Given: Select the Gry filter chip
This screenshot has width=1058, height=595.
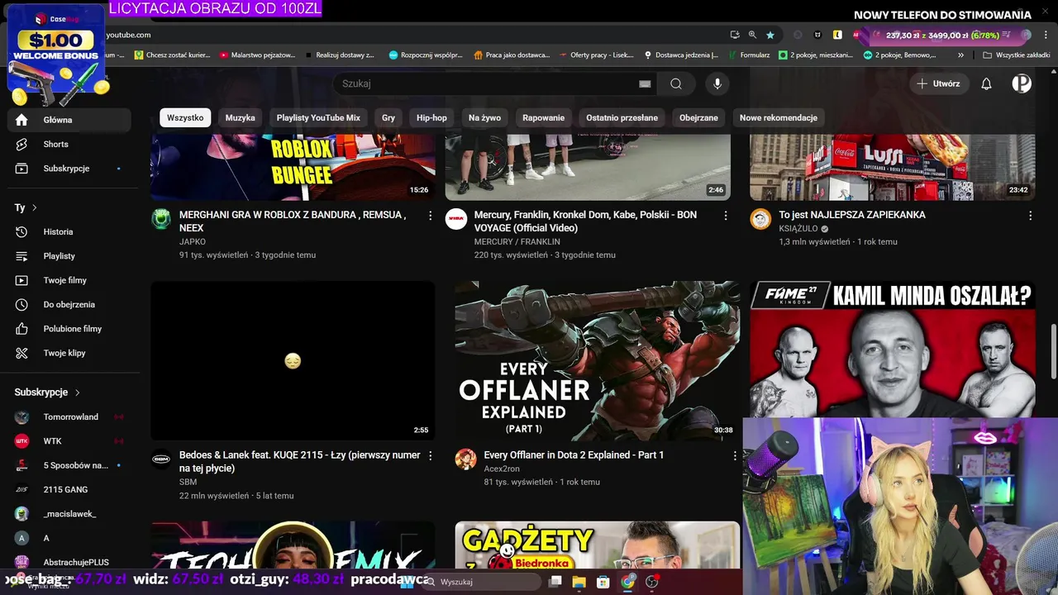Looking at the screenshot, I should (x=388, y=117).
